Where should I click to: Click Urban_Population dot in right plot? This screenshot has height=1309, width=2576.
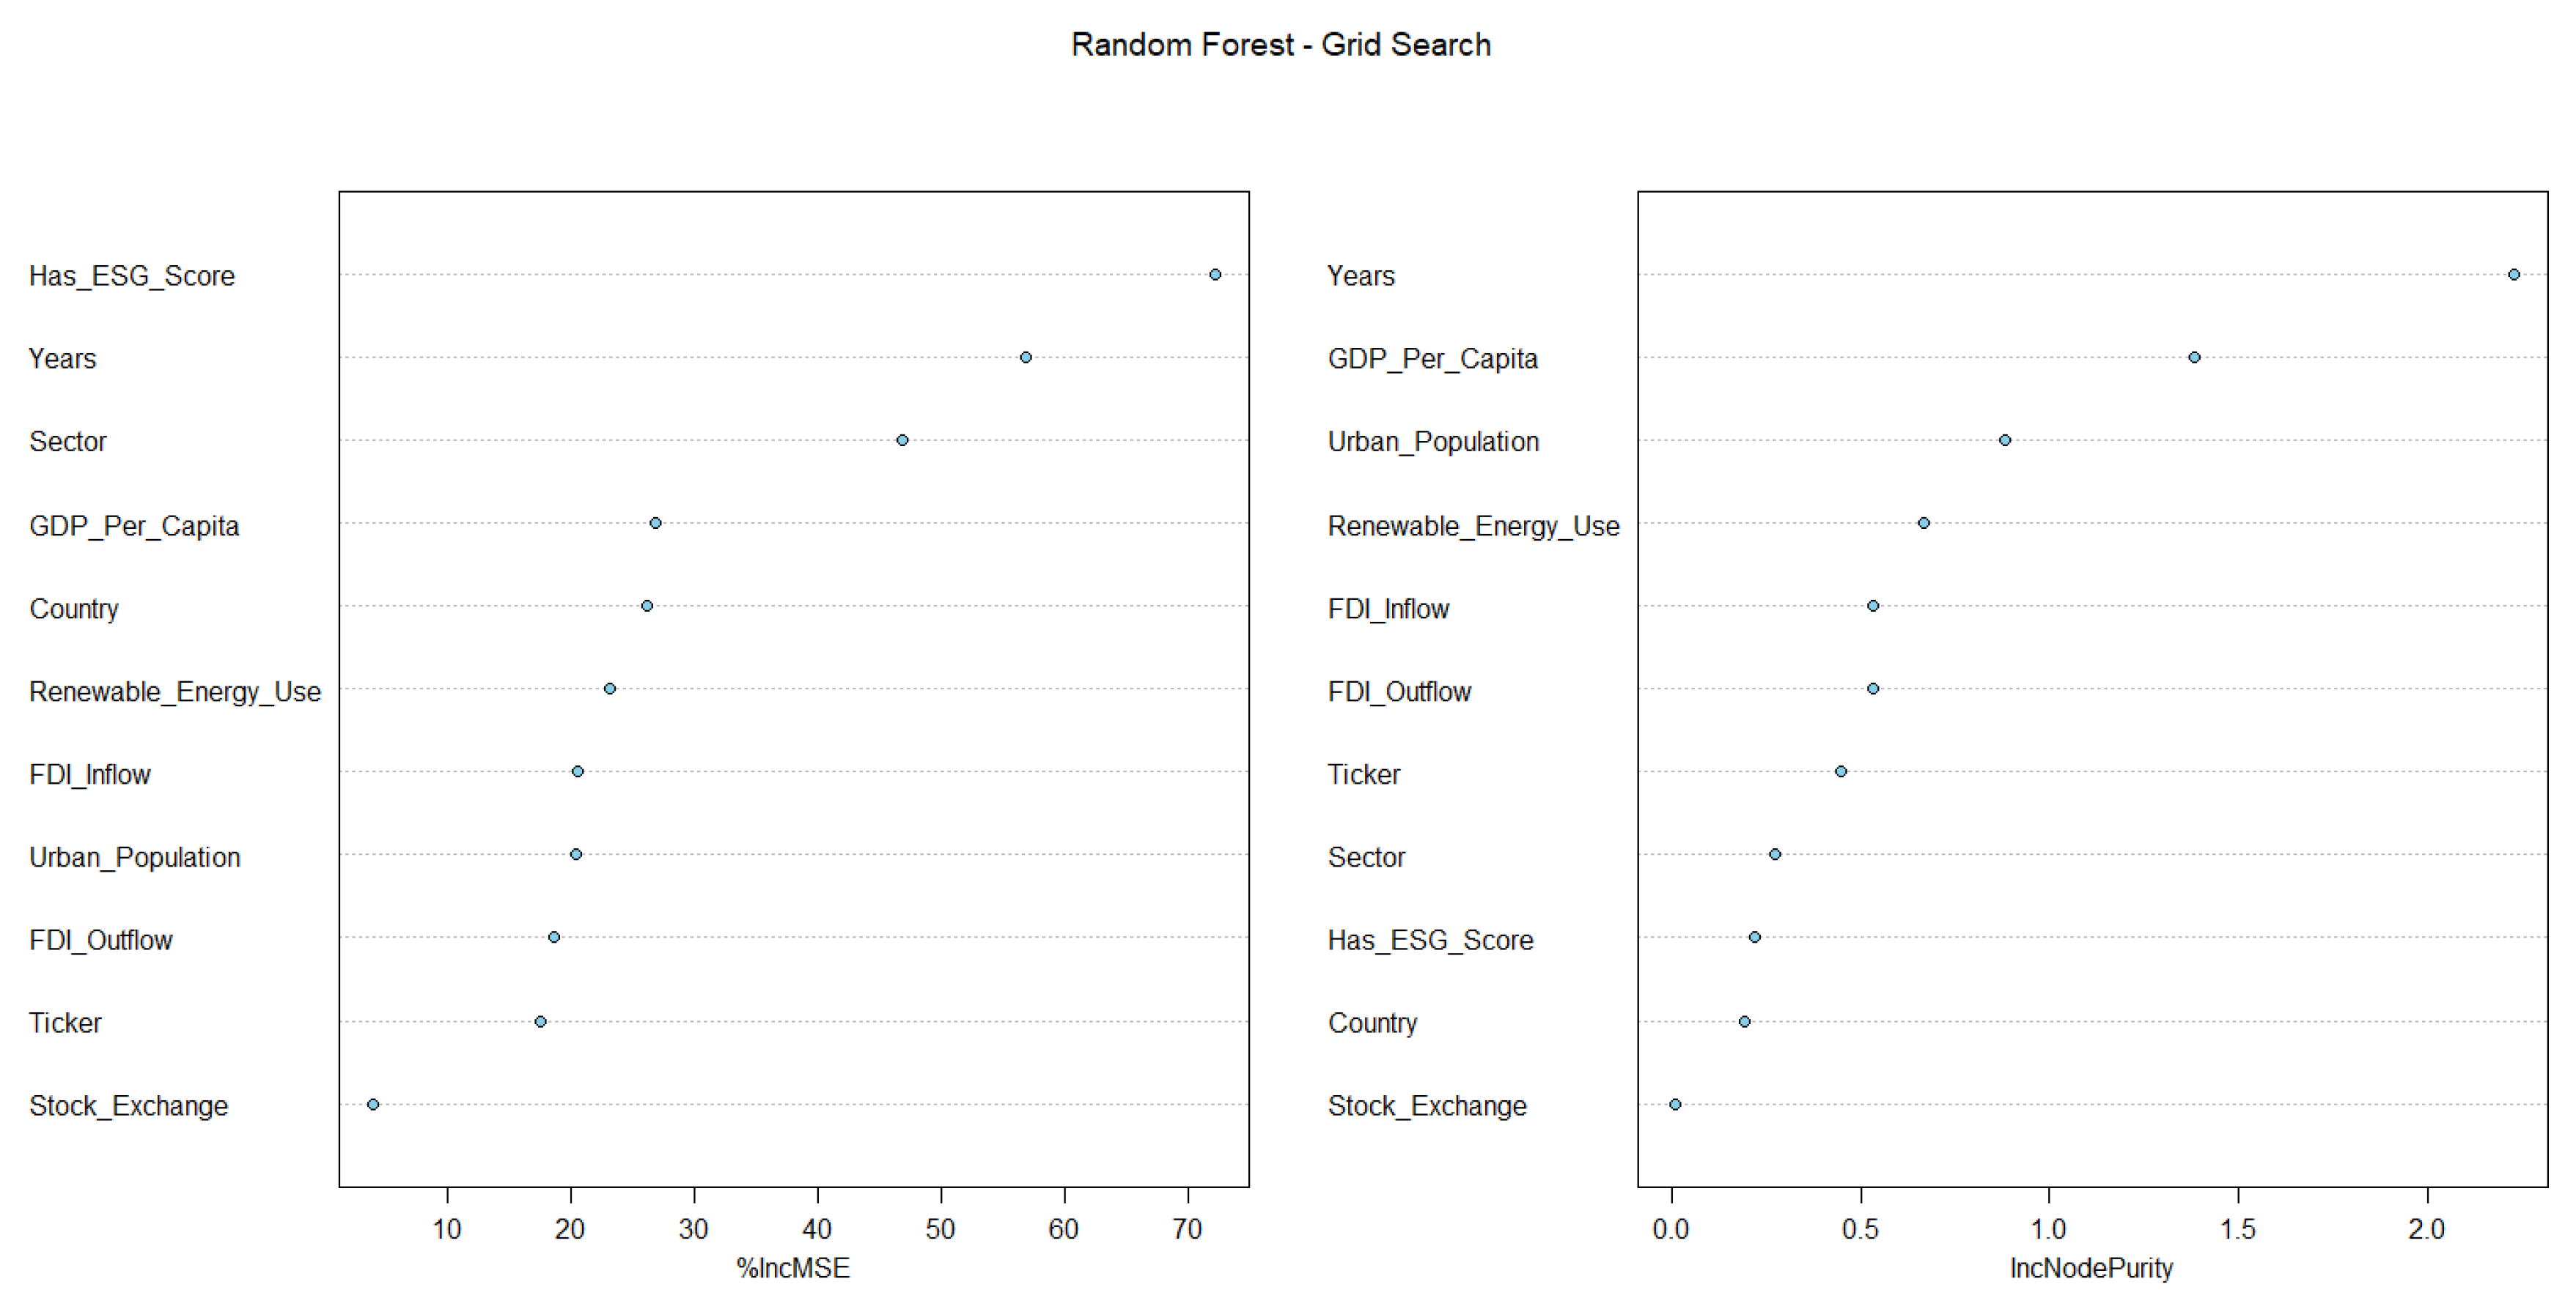(x=2005, y=441)
